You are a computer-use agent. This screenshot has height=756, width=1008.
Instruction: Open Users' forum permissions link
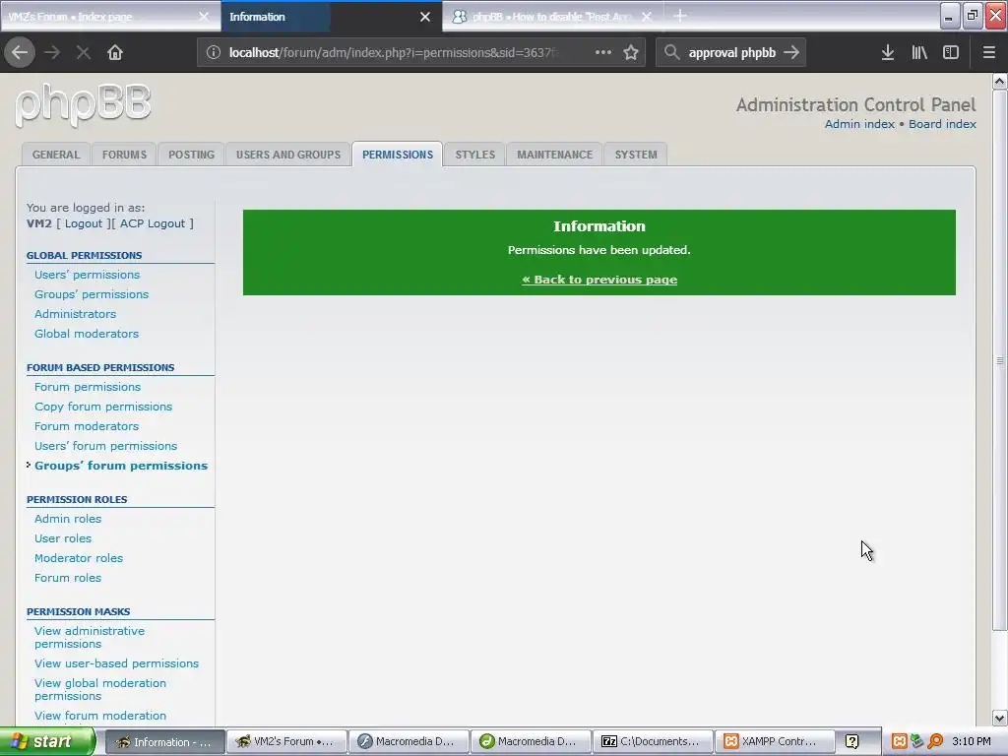click(x=105, y=446)
